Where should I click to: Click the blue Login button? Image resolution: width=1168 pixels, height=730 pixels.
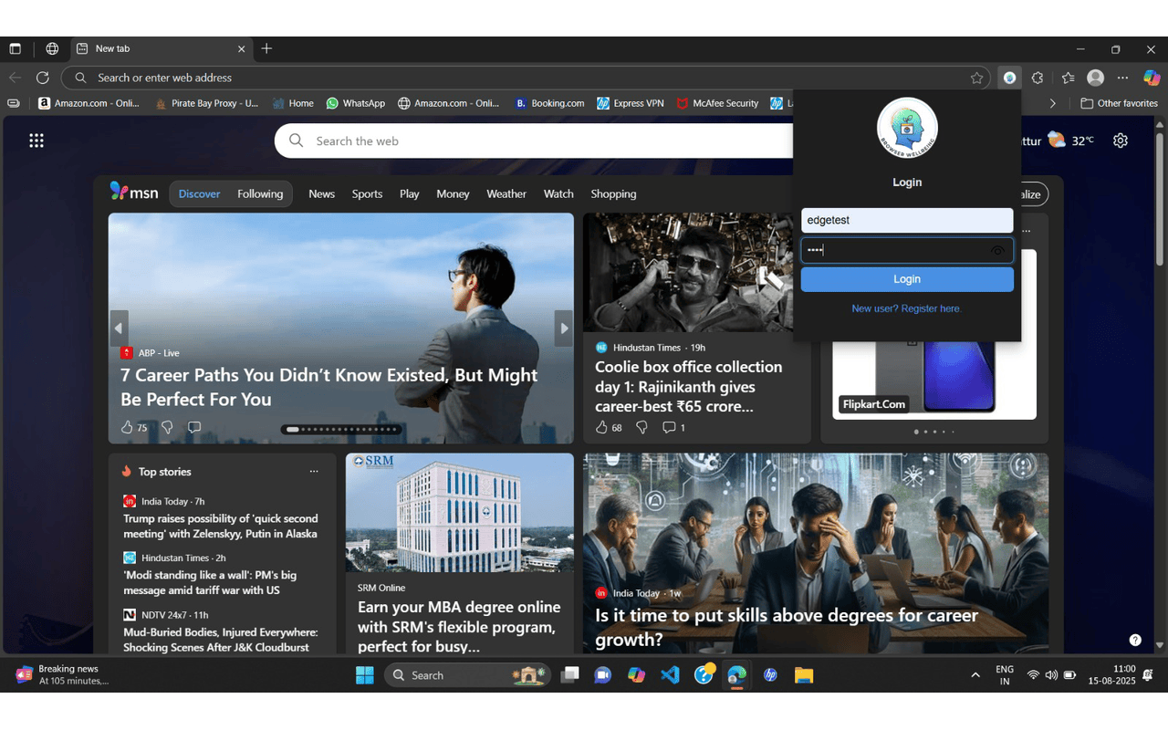tap(907, 279)
